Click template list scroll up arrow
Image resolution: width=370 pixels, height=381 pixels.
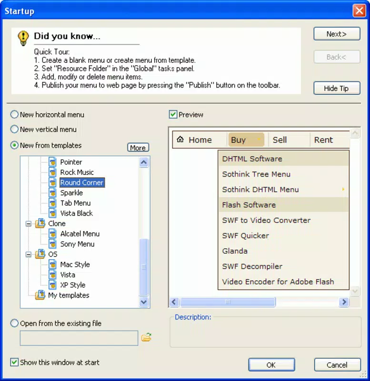(144, 162)
